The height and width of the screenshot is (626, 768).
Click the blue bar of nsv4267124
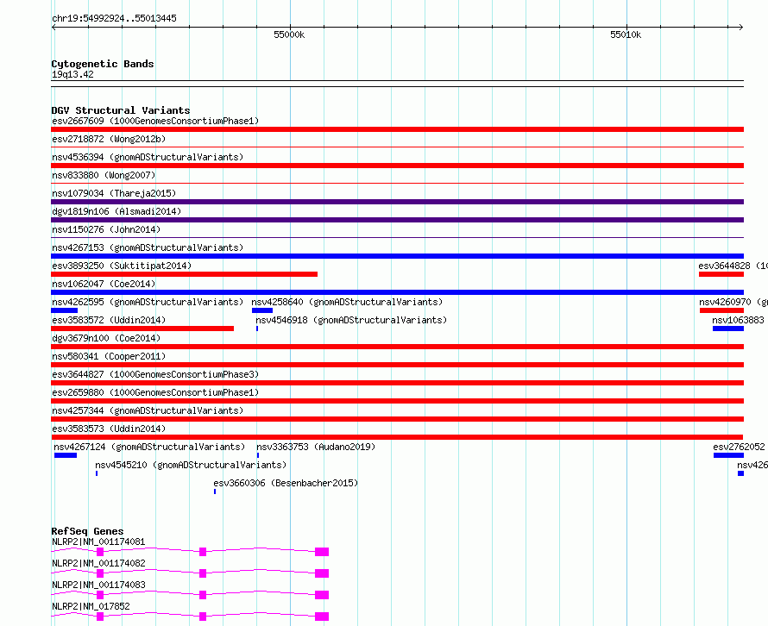[66, 455]
